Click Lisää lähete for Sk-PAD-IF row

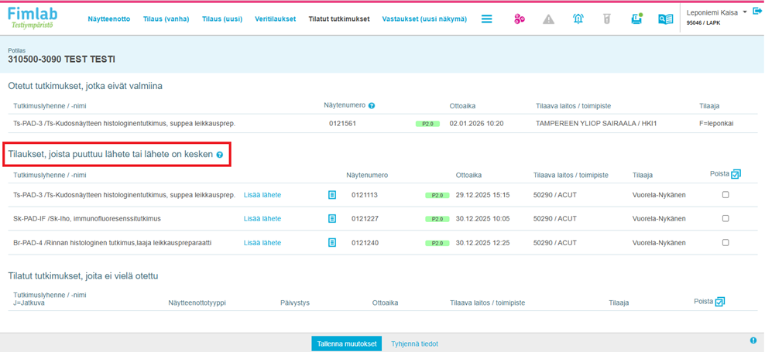(x=262, y=219)
